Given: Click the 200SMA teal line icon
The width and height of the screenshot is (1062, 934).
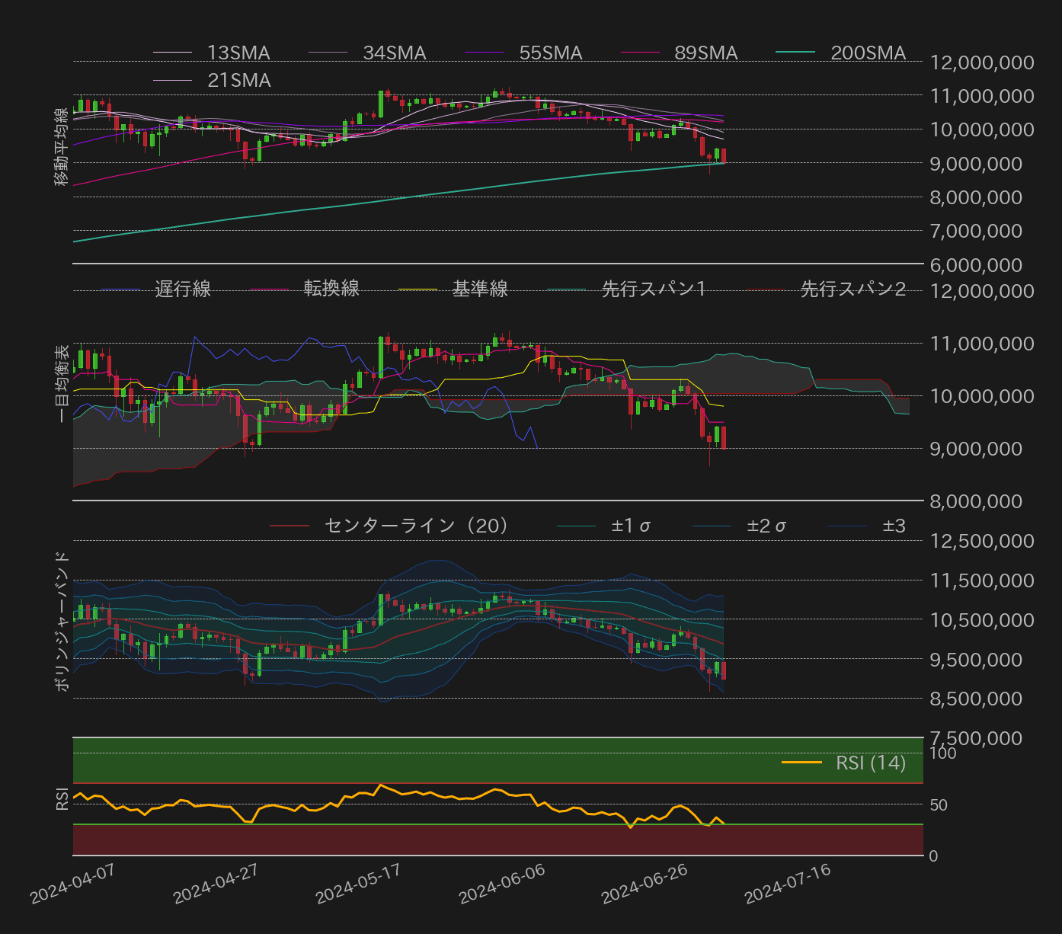Looking at the screenshot, I should (x=796, y=53).
